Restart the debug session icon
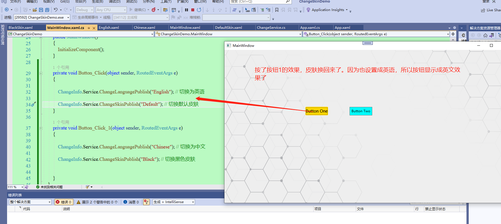The height and width of the screenshot is (224, 501). (199, 10)
